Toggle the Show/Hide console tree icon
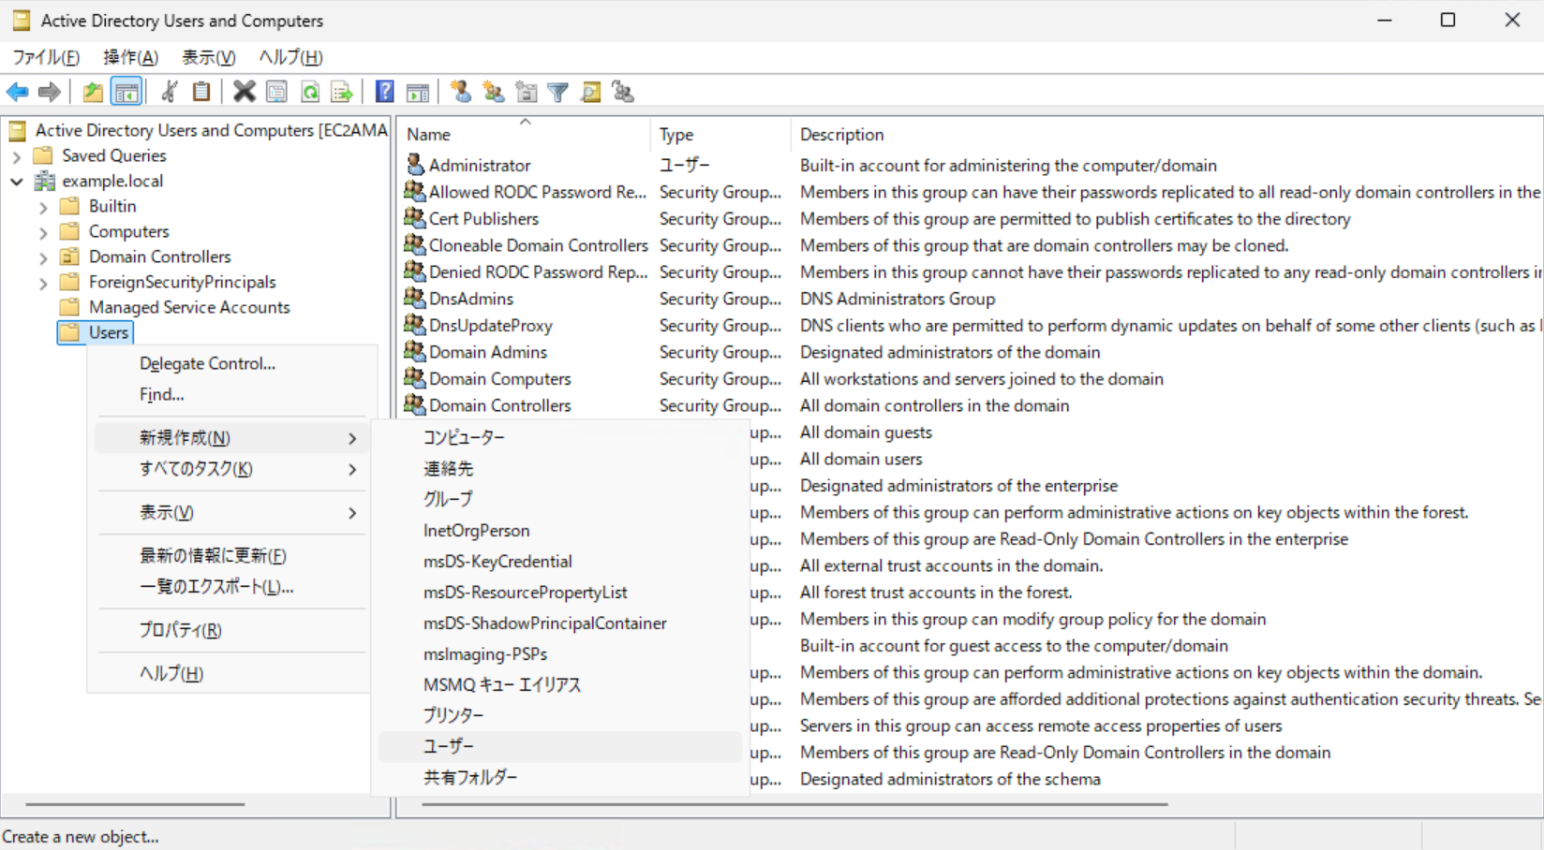This screenshot has height=850, width=1544. [x=126, y=92]
